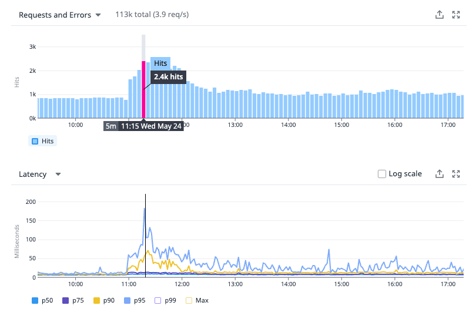Enable the Log scale checkbox
The height and width of the screenshot is (312, 476).
381,174
